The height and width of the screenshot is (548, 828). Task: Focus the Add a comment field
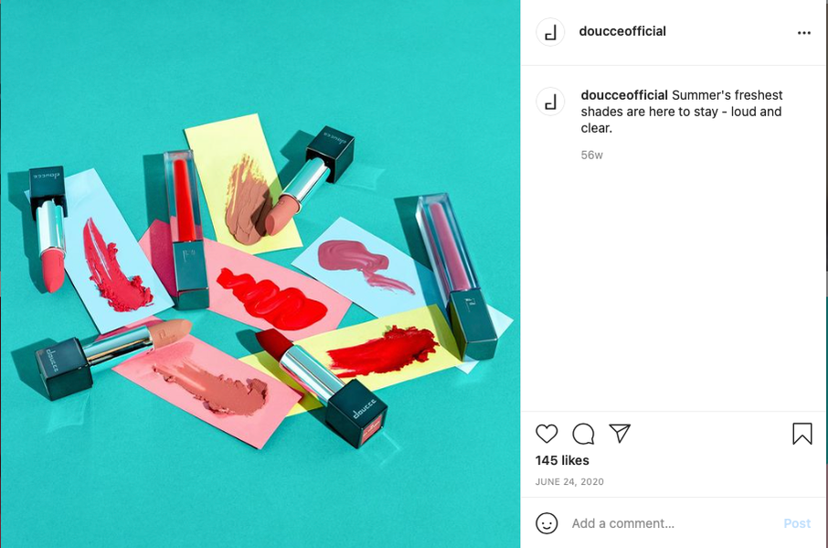pos(674,523)
